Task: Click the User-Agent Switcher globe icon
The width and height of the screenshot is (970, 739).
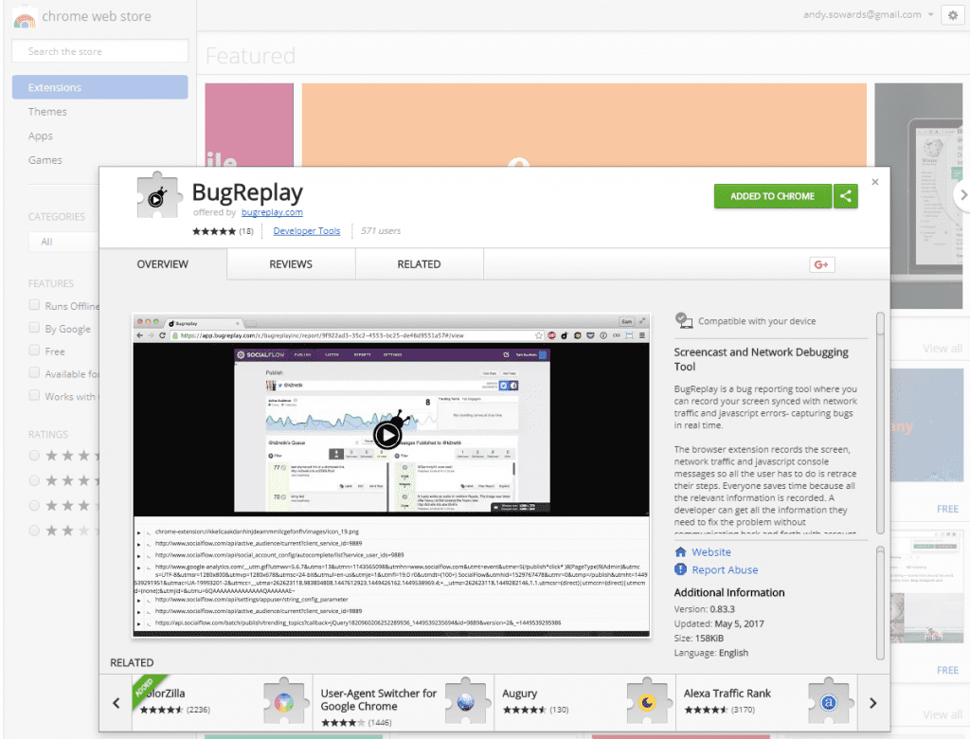Action: coord(465,702)
